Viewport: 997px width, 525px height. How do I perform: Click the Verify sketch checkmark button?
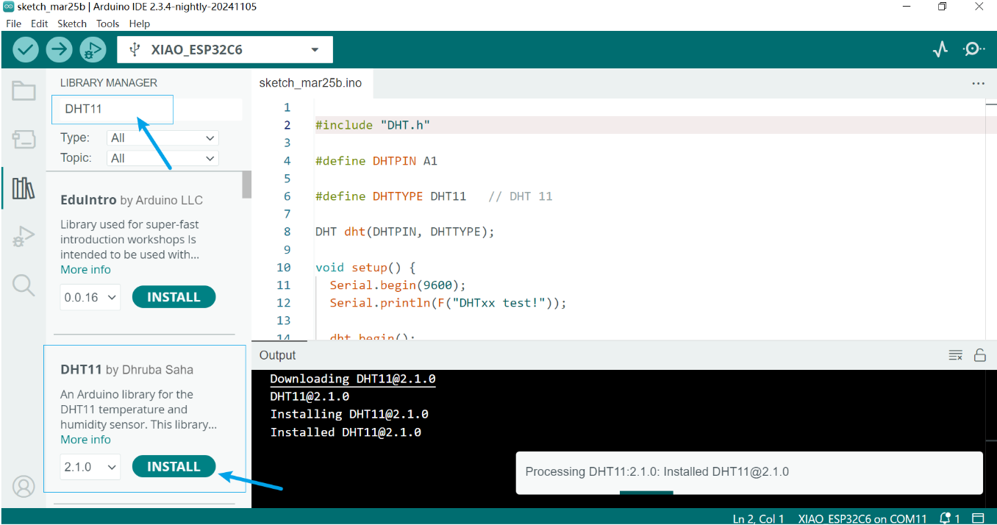coord(25,49)
